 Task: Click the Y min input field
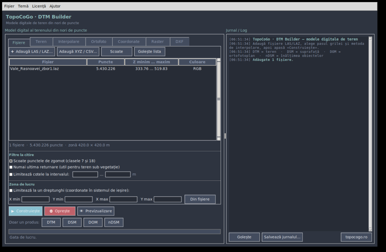coord(79,199)
